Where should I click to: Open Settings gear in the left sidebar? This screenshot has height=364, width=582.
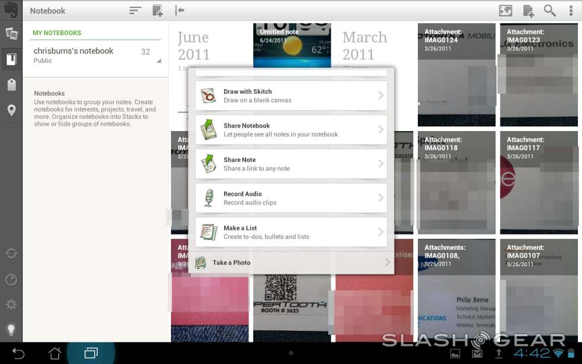[11, 305]
